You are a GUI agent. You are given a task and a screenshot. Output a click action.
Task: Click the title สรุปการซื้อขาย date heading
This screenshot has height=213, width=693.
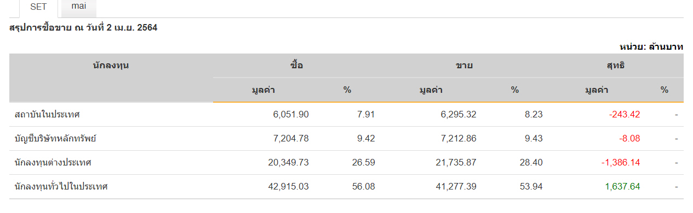[83, 28]
